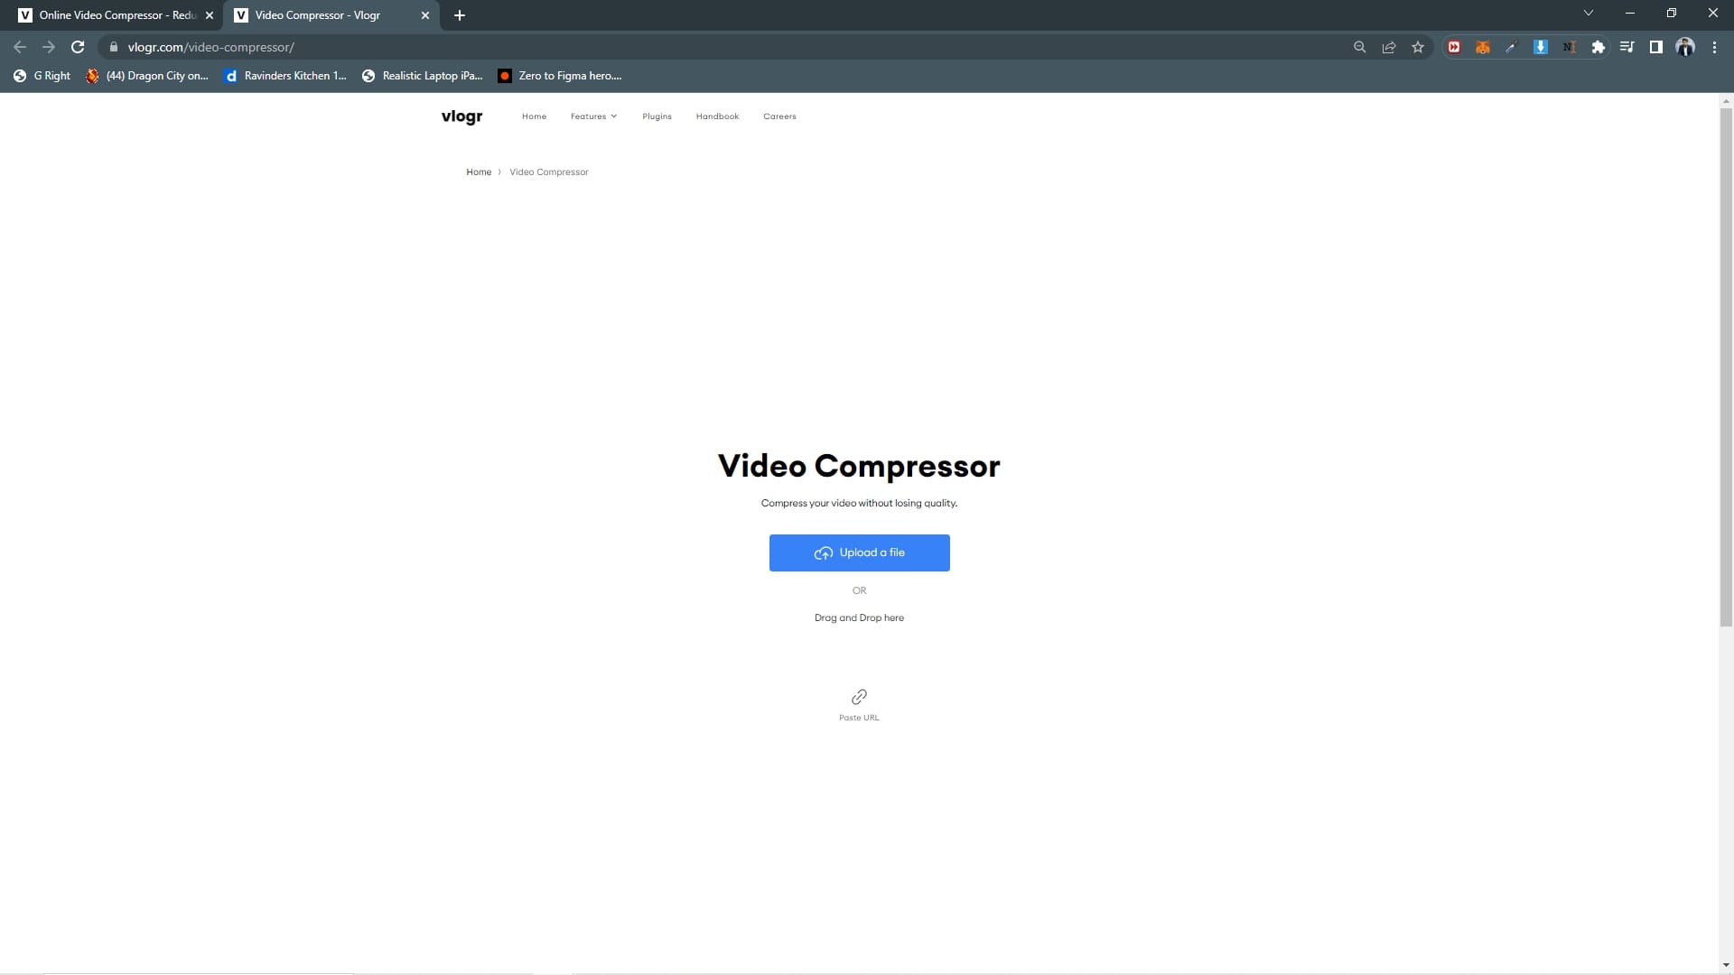1734x975 pixels.
Task: Open the Chrome three-dot menu
Action: point(1714,47)
